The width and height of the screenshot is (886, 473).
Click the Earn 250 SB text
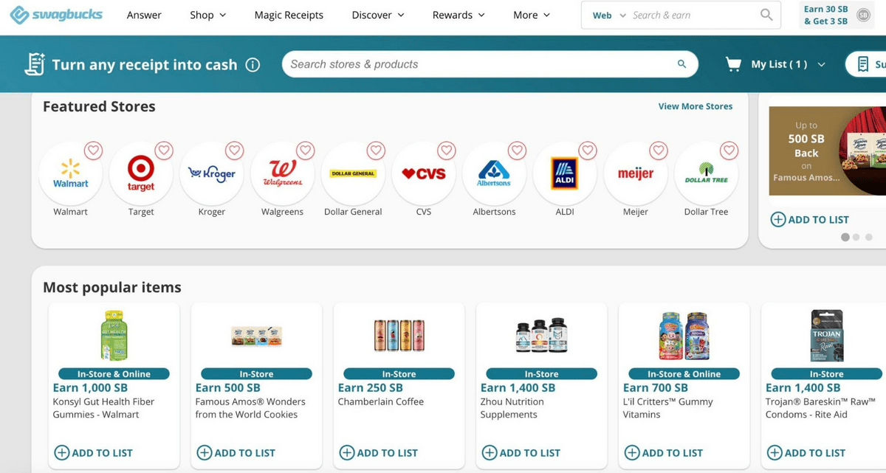371,387
